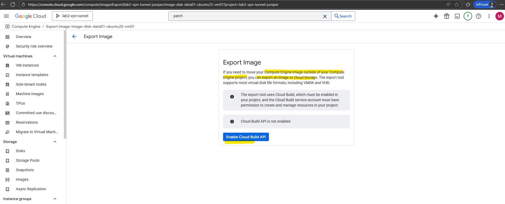The image size is (505, 204).
Task: Click 'Cloud Build API is not enabled' text
Action: (x=265, y=121)
